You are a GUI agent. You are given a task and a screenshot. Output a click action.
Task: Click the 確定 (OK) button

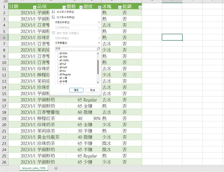[76, 90]
